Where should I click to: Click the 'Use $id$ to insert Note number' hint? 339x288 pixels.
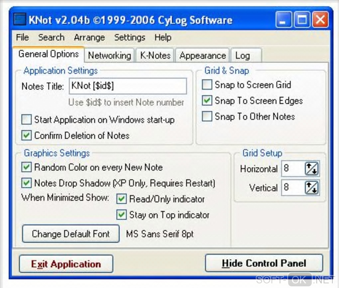point(126,102)
